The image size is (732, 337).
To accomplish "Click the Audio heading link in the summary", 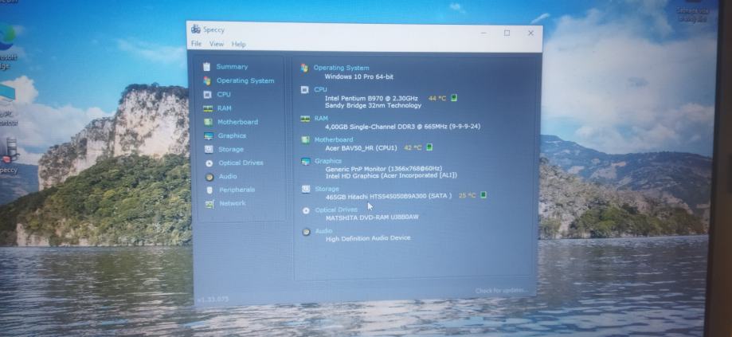I will (x=324, y=231).
